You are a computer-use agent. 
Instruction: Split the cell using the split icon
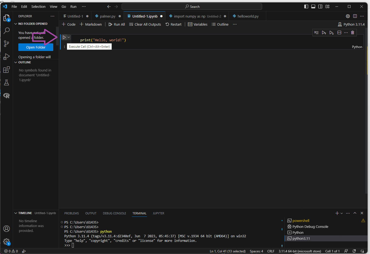tap(339, 32)
